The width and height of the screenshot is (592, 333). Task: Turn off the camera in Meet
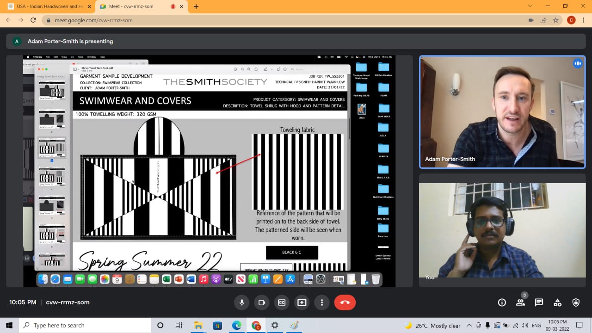tap(261, 302)
